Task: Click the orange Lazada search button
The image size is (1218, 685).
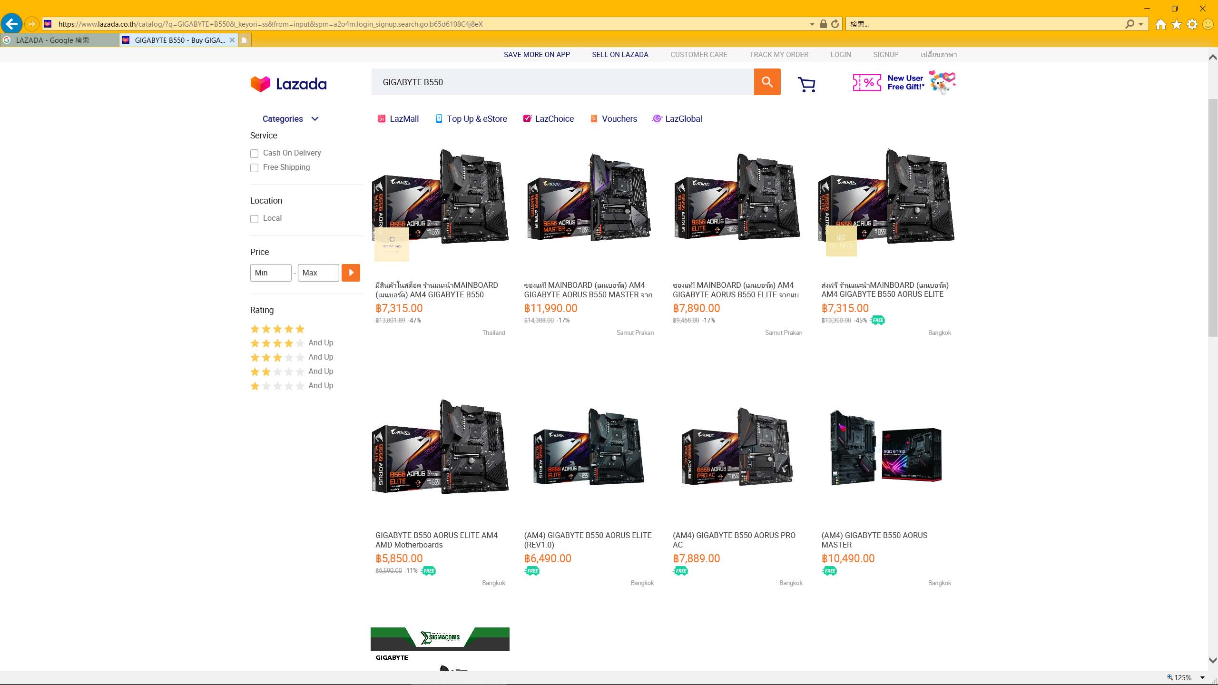Action: (x=767, y=82)
